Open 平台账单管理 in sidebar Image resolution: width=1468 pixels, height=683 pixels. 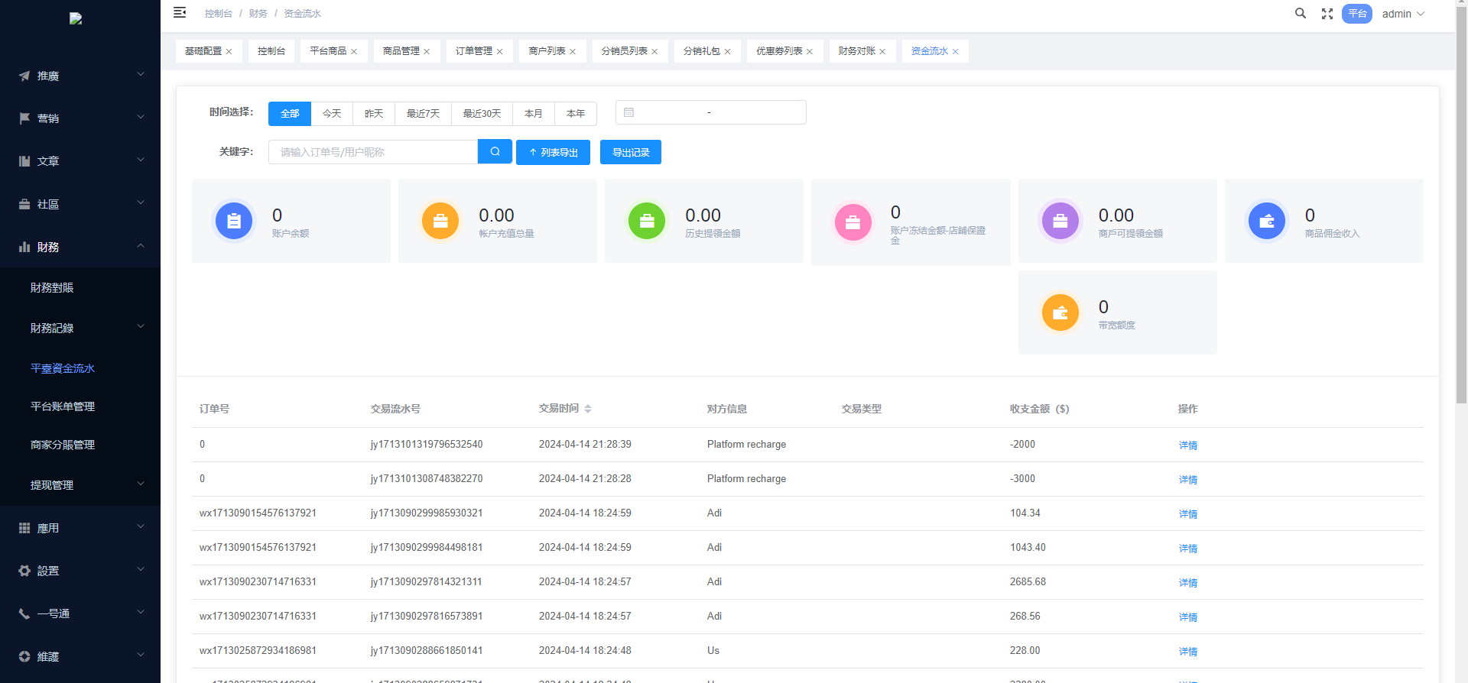63,406
